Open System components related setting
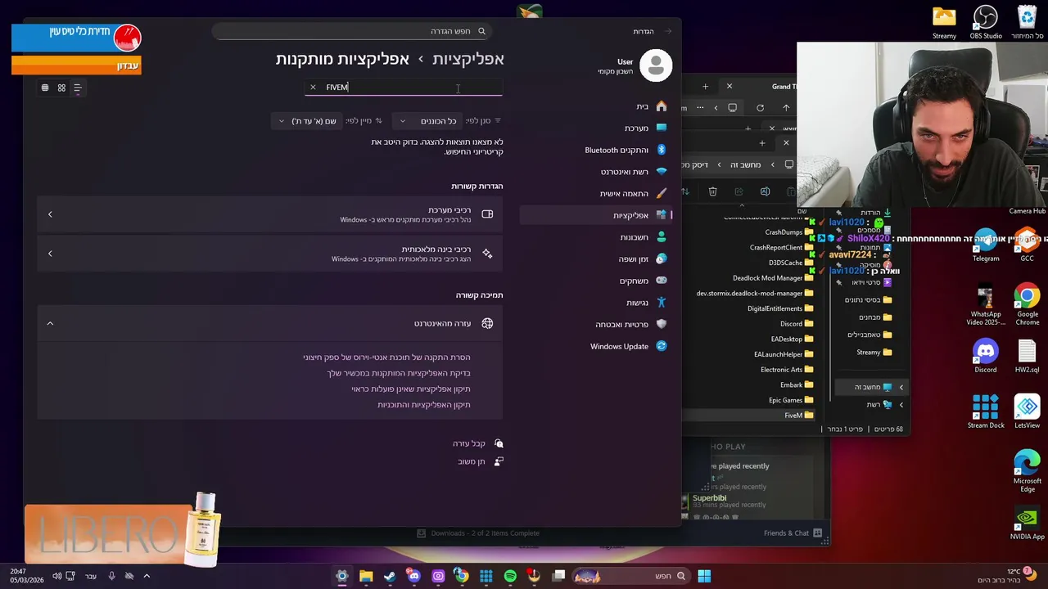This screenshot has width=1048, height=589. pos(270,214)
